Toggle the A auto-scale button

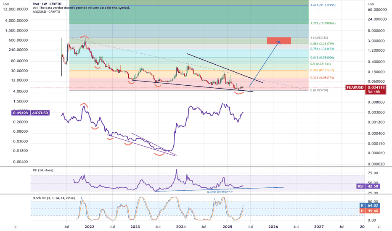point(379,227)
